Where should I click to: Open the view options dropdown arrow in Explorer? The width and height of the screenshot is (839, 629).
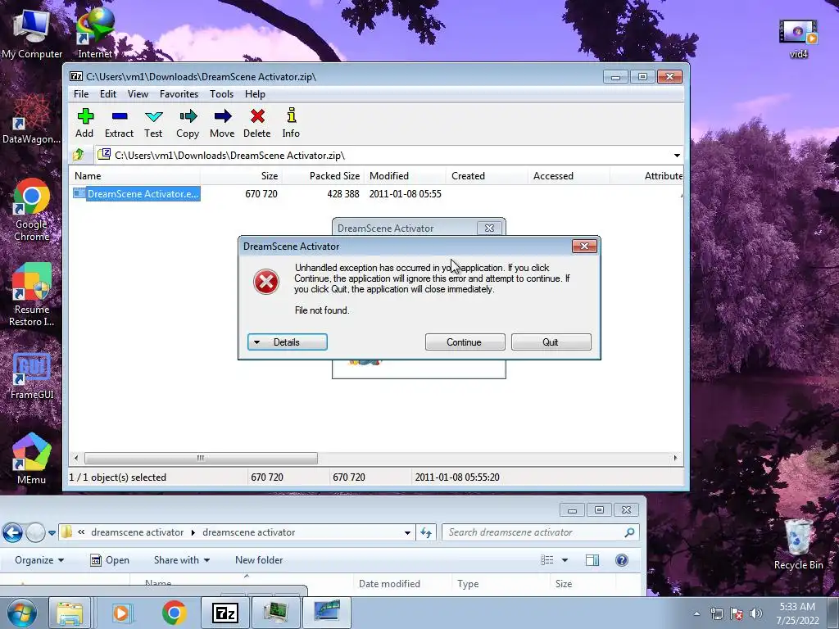(565, 560)
